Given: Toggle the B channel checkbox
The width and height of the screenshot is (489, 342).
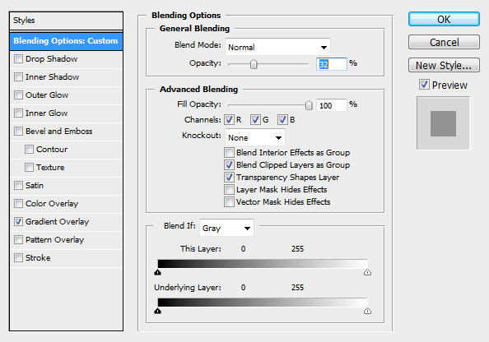Looking at the screenshot, I should (282, 119).
